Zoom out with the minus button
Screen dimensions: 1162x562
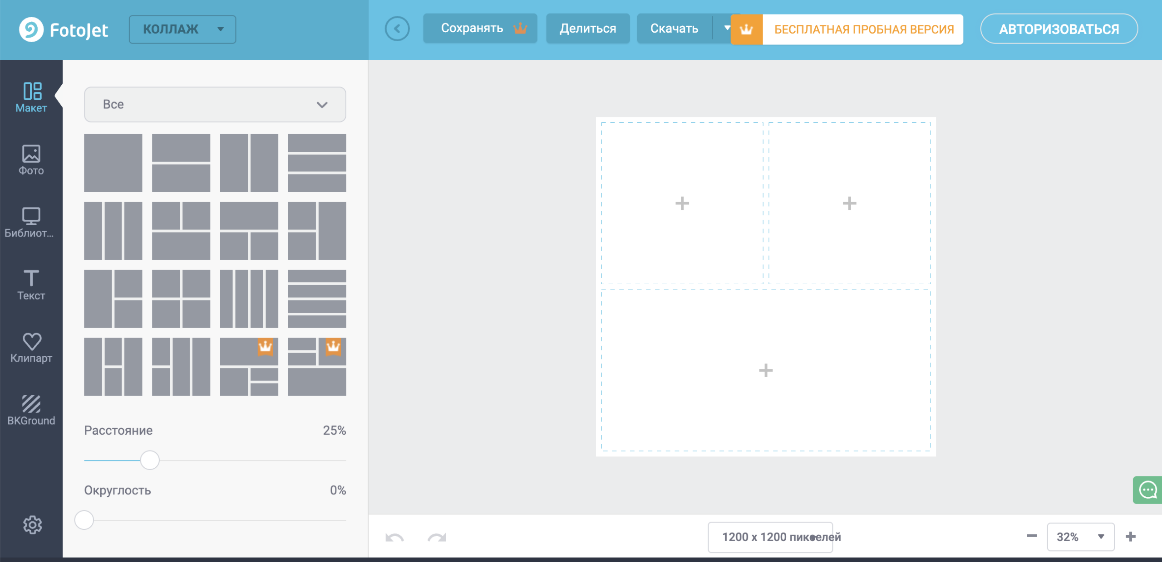pos(1031,537)
